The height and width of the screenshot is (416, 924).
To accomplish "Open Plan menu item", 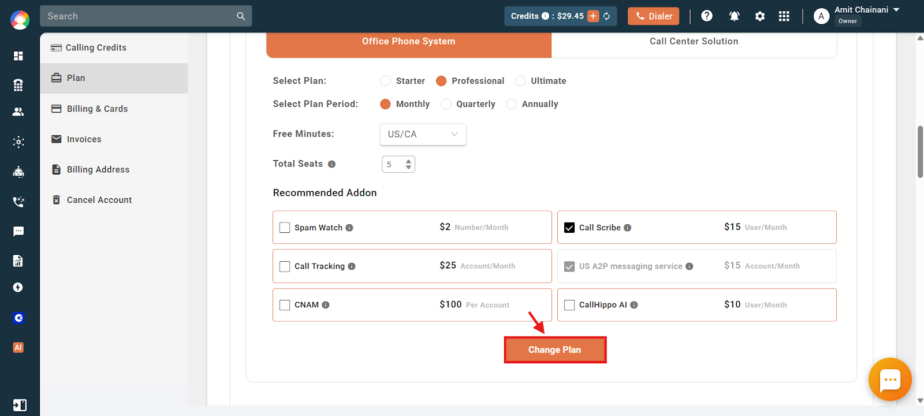I will point(114,78).
